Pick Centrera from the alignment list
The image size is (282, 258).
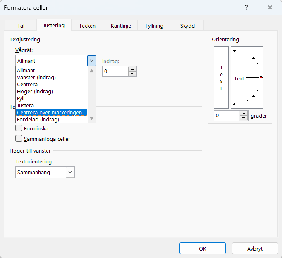(x=51, y=84)
